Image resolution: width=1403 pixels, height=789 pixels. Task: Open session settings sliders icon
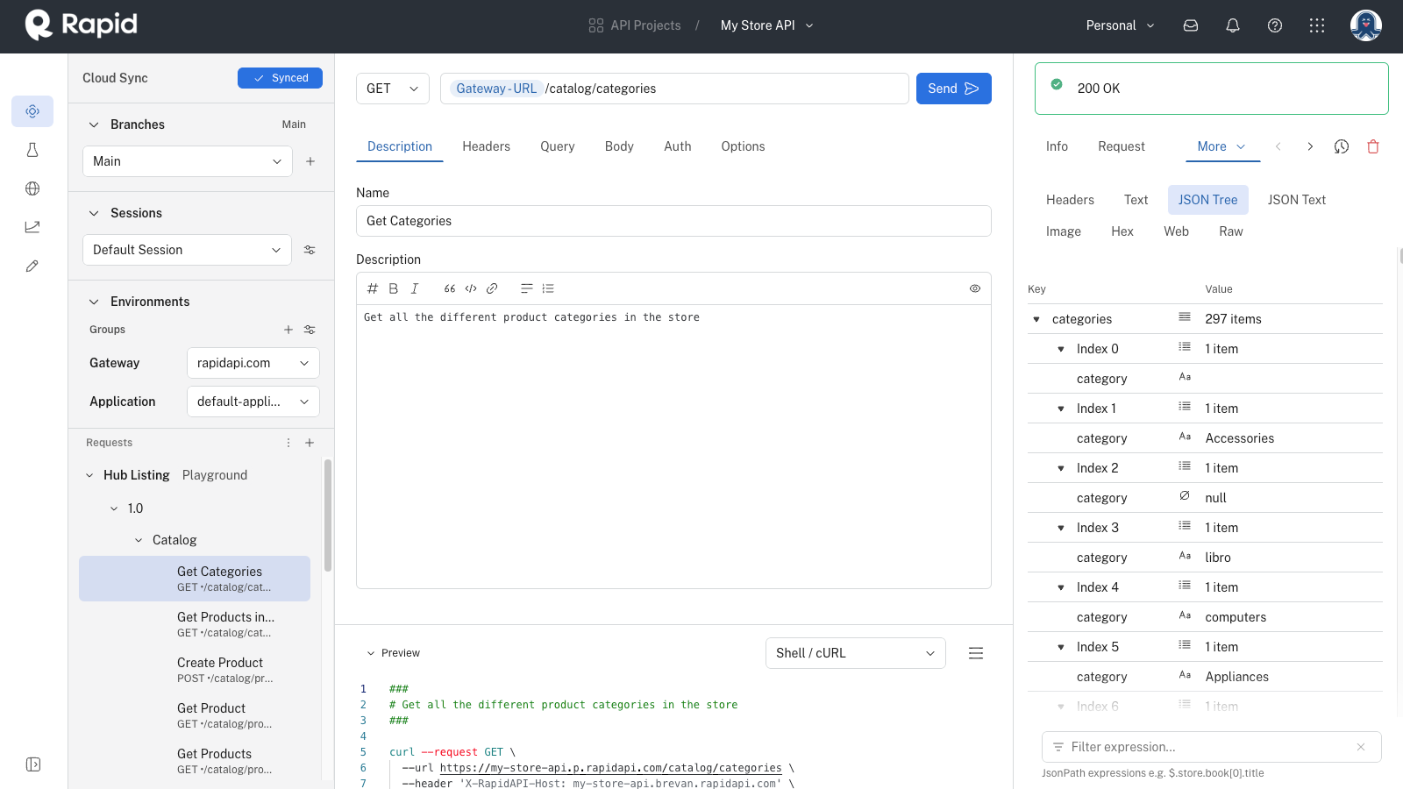click(310, 250)
